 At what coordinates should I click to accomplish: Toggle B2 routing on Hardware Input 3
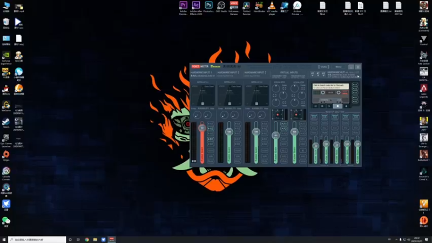pos(265,144)
